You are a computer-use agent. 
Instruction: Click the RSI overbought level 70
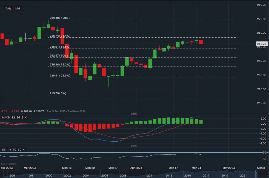pyautogui.click(x=14, y=149)
